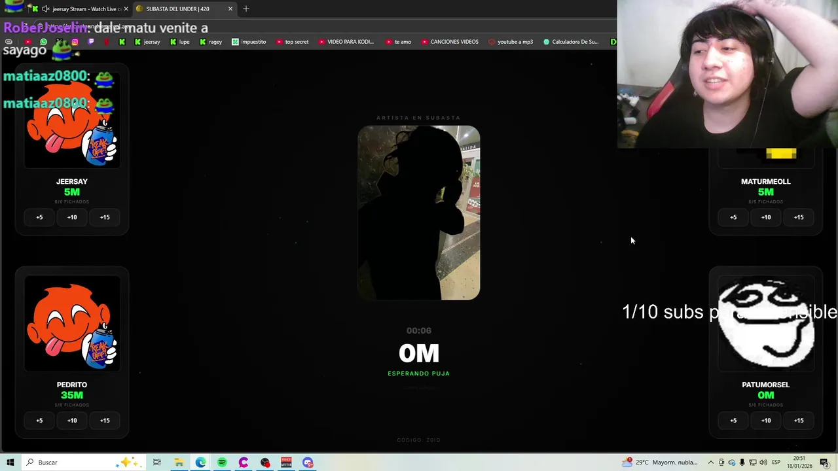The height and width of the screenshot is (471, 838).
Task: Open the 29°C weather widget
Action: (x=660, y=462)
